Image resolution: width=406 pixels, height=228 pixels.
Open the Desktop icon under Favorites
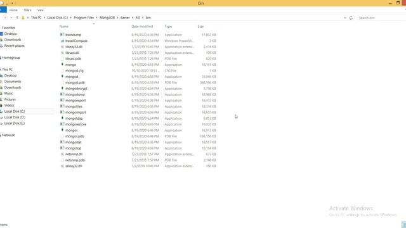[x=1, y=34]
